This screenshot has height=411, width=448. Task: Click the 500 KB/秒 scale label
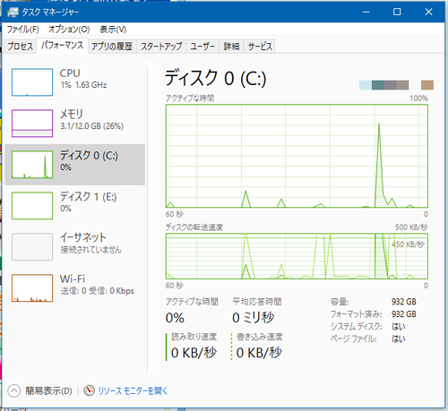tap(411, 227)
